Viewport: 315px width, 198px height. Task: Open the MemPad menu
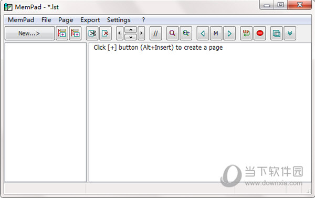click(x=21, y=20)
